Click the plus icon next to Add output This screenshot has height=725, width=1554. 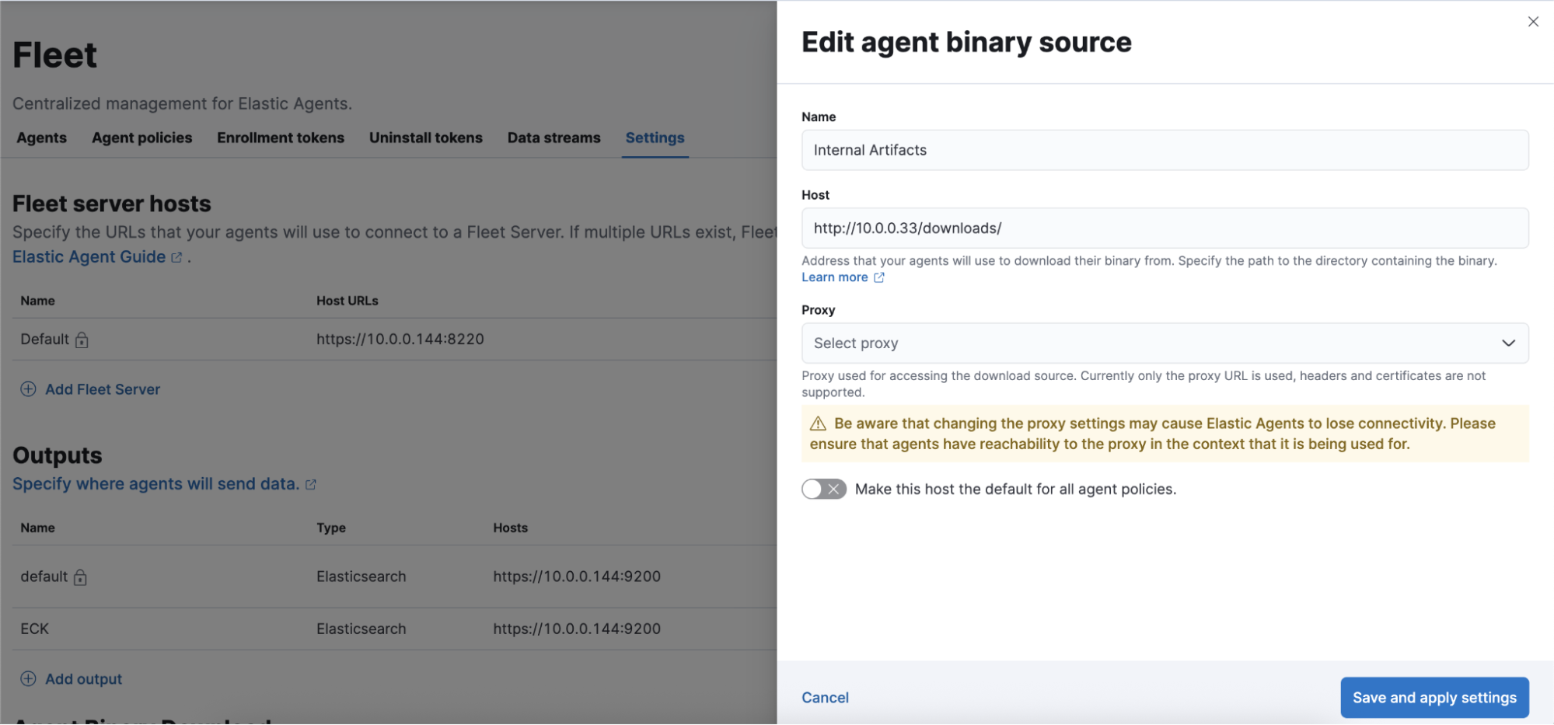point(28,678)
